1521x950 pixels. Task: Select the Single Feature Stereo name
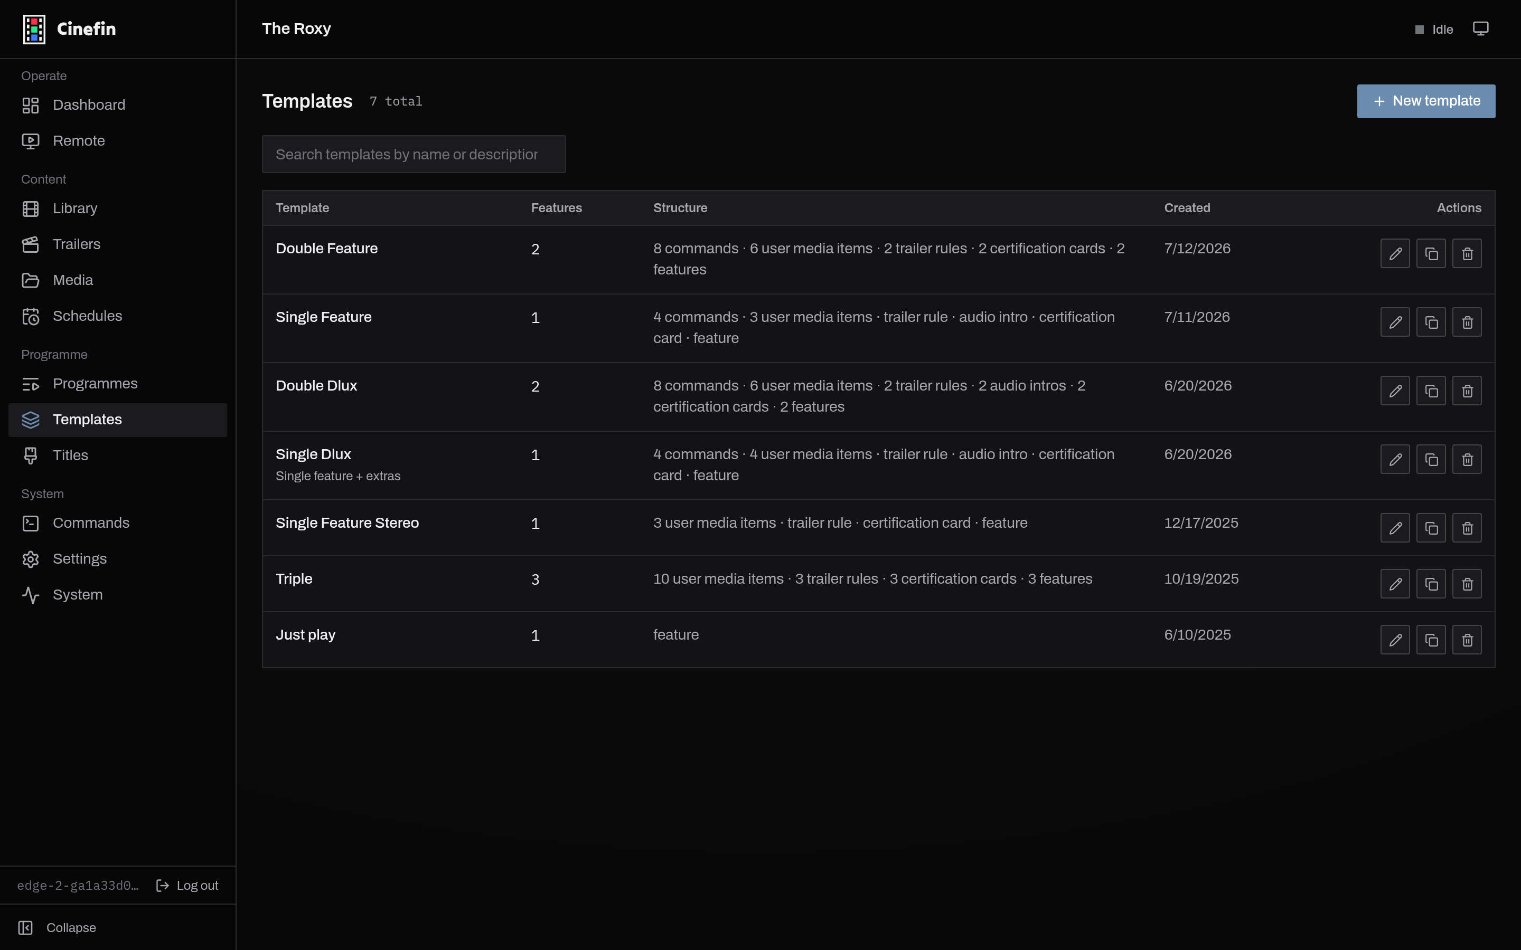point(347,522)
